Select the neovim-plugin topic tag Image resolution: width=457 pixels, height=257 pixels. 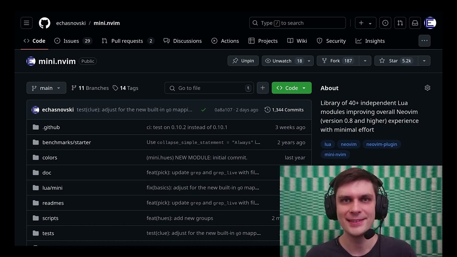click(x=382, y=144)
